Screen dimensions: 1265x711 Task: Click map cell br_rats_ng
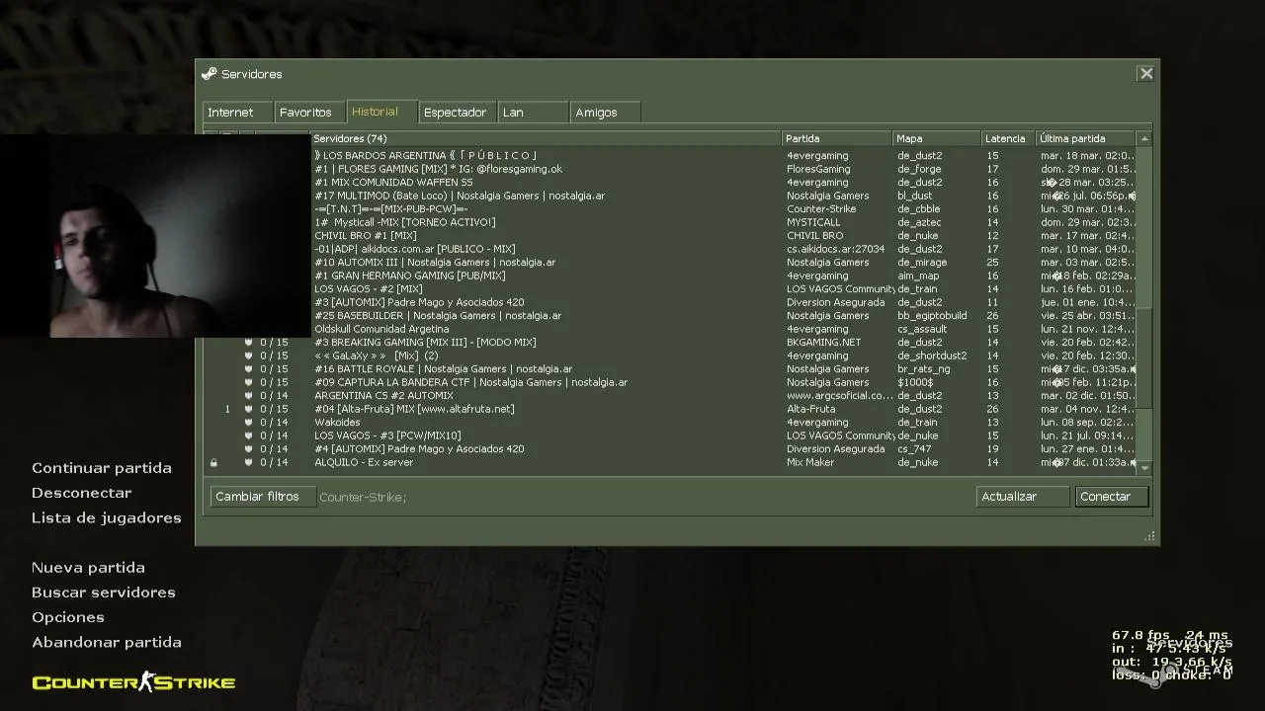tap(923, 369)
